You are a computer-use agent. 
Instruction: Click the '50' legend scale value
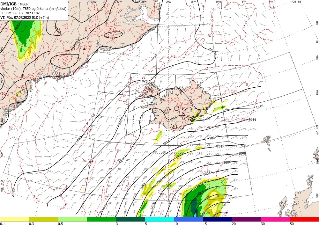[292, 224]
